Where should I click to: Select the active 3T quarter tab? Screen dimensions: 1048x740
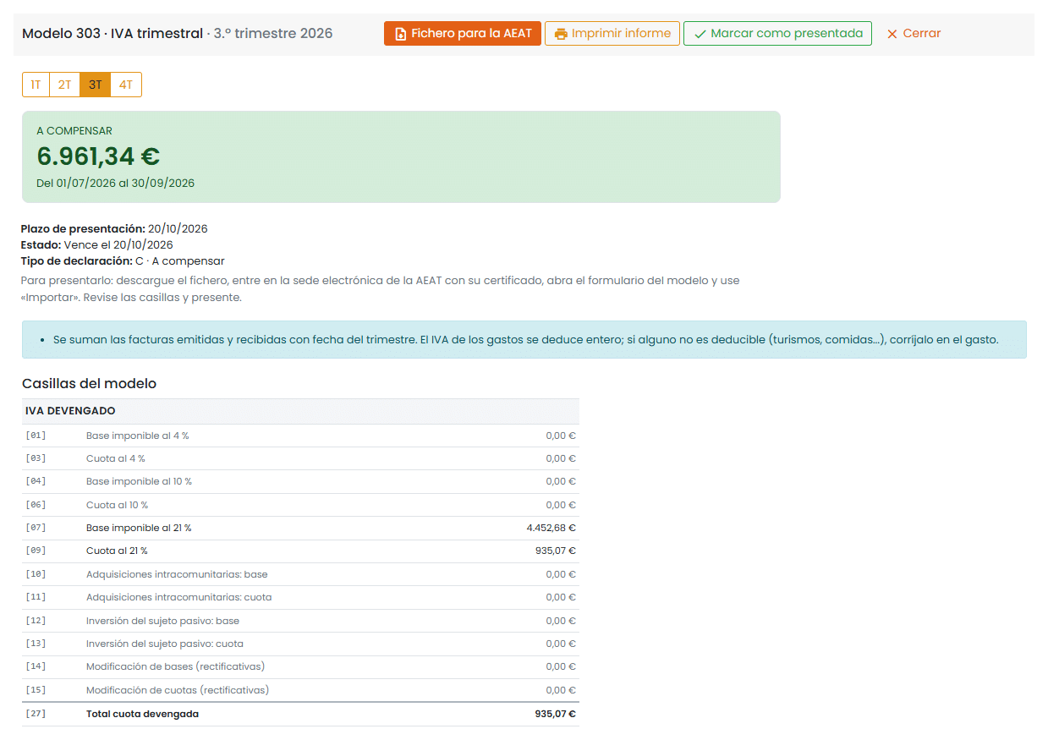click(95, 85)
